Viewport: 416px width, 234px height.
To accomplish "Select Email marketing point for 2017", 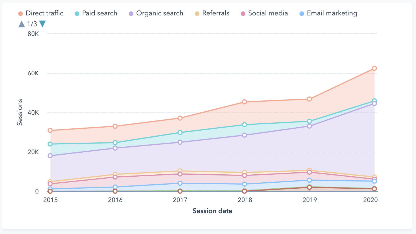I will pyautogui.click(x=180, y=183).
